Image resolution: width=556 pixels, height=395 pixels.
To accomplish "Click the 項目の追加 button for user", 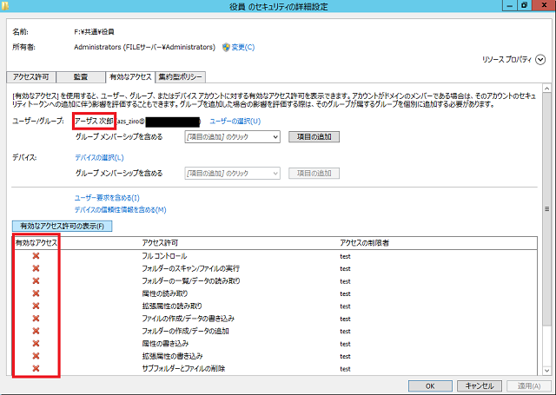I will pos(314,137).
